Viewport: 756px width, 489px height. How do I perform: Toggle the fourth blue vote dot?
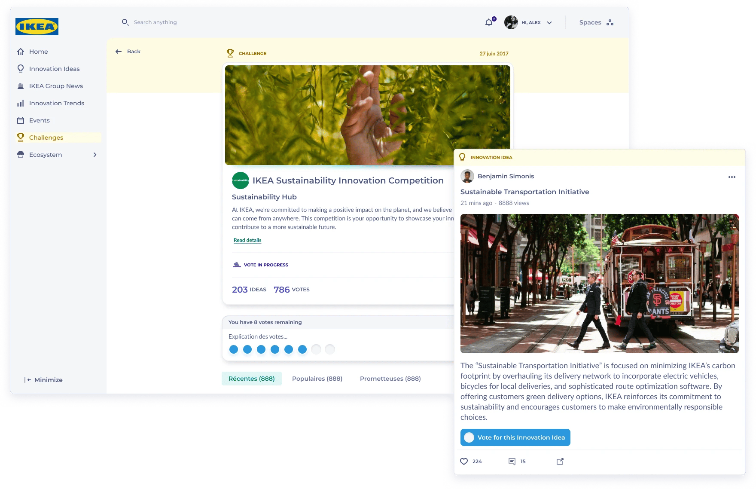click(x=275, y=349)
